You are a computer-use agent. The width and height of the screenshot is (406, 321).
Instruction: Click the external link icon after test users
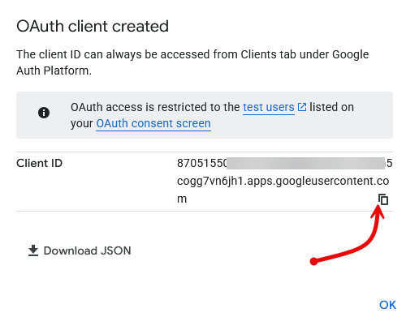coord(302,107)
